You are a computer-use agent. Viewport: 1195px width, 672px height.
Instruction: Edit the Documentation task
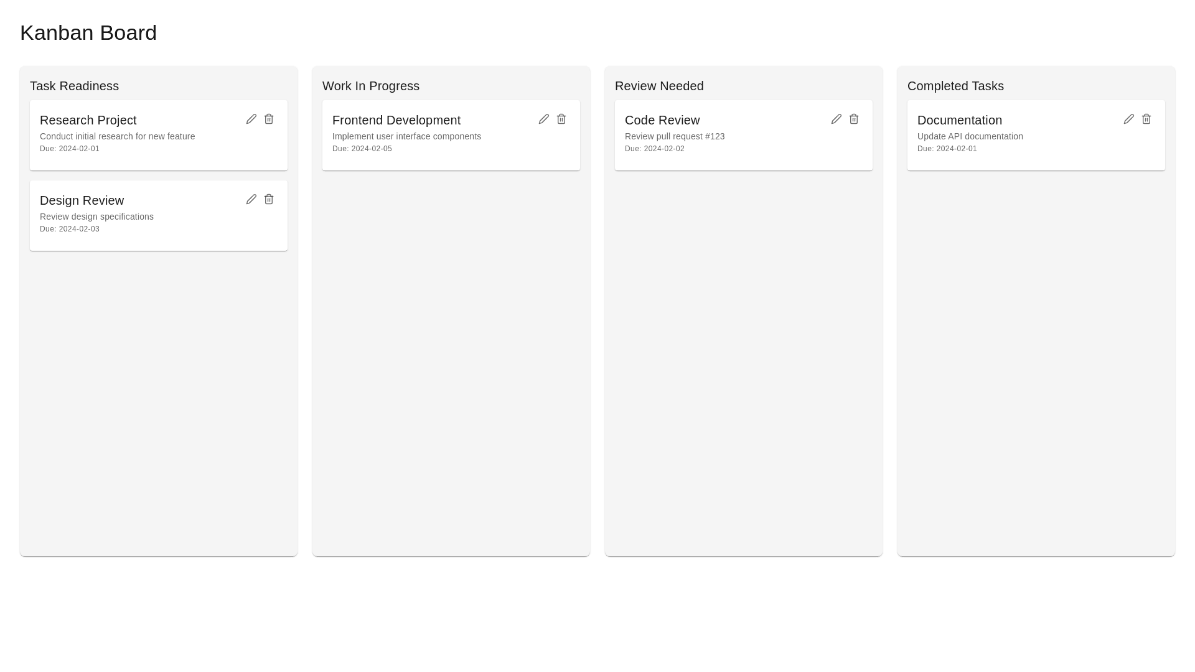[x=1129, y=119]
